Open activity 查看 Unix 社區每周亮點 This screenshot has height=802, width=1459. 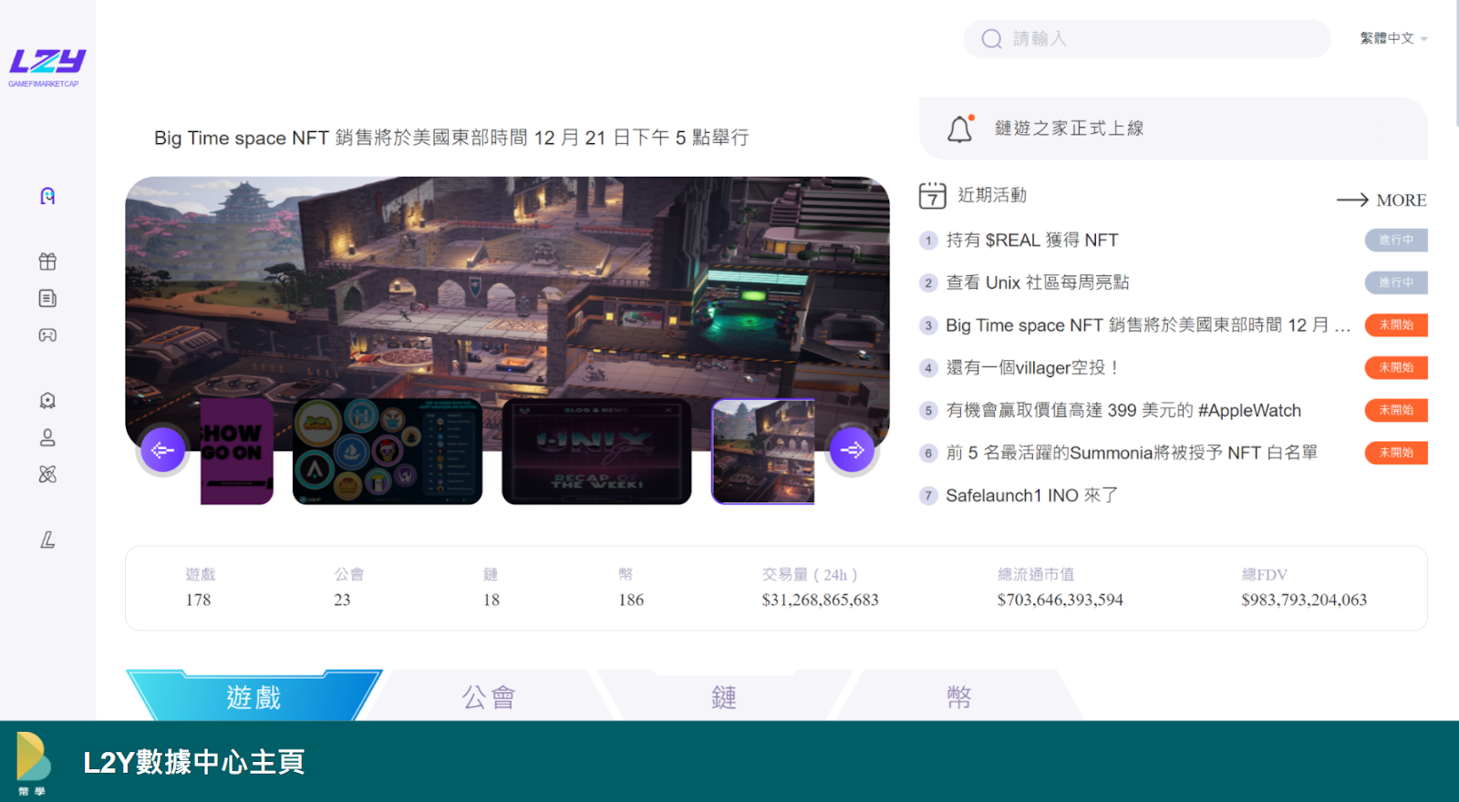[1037, 283]
